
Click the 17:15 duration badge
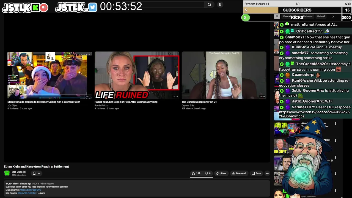(175, 97)
